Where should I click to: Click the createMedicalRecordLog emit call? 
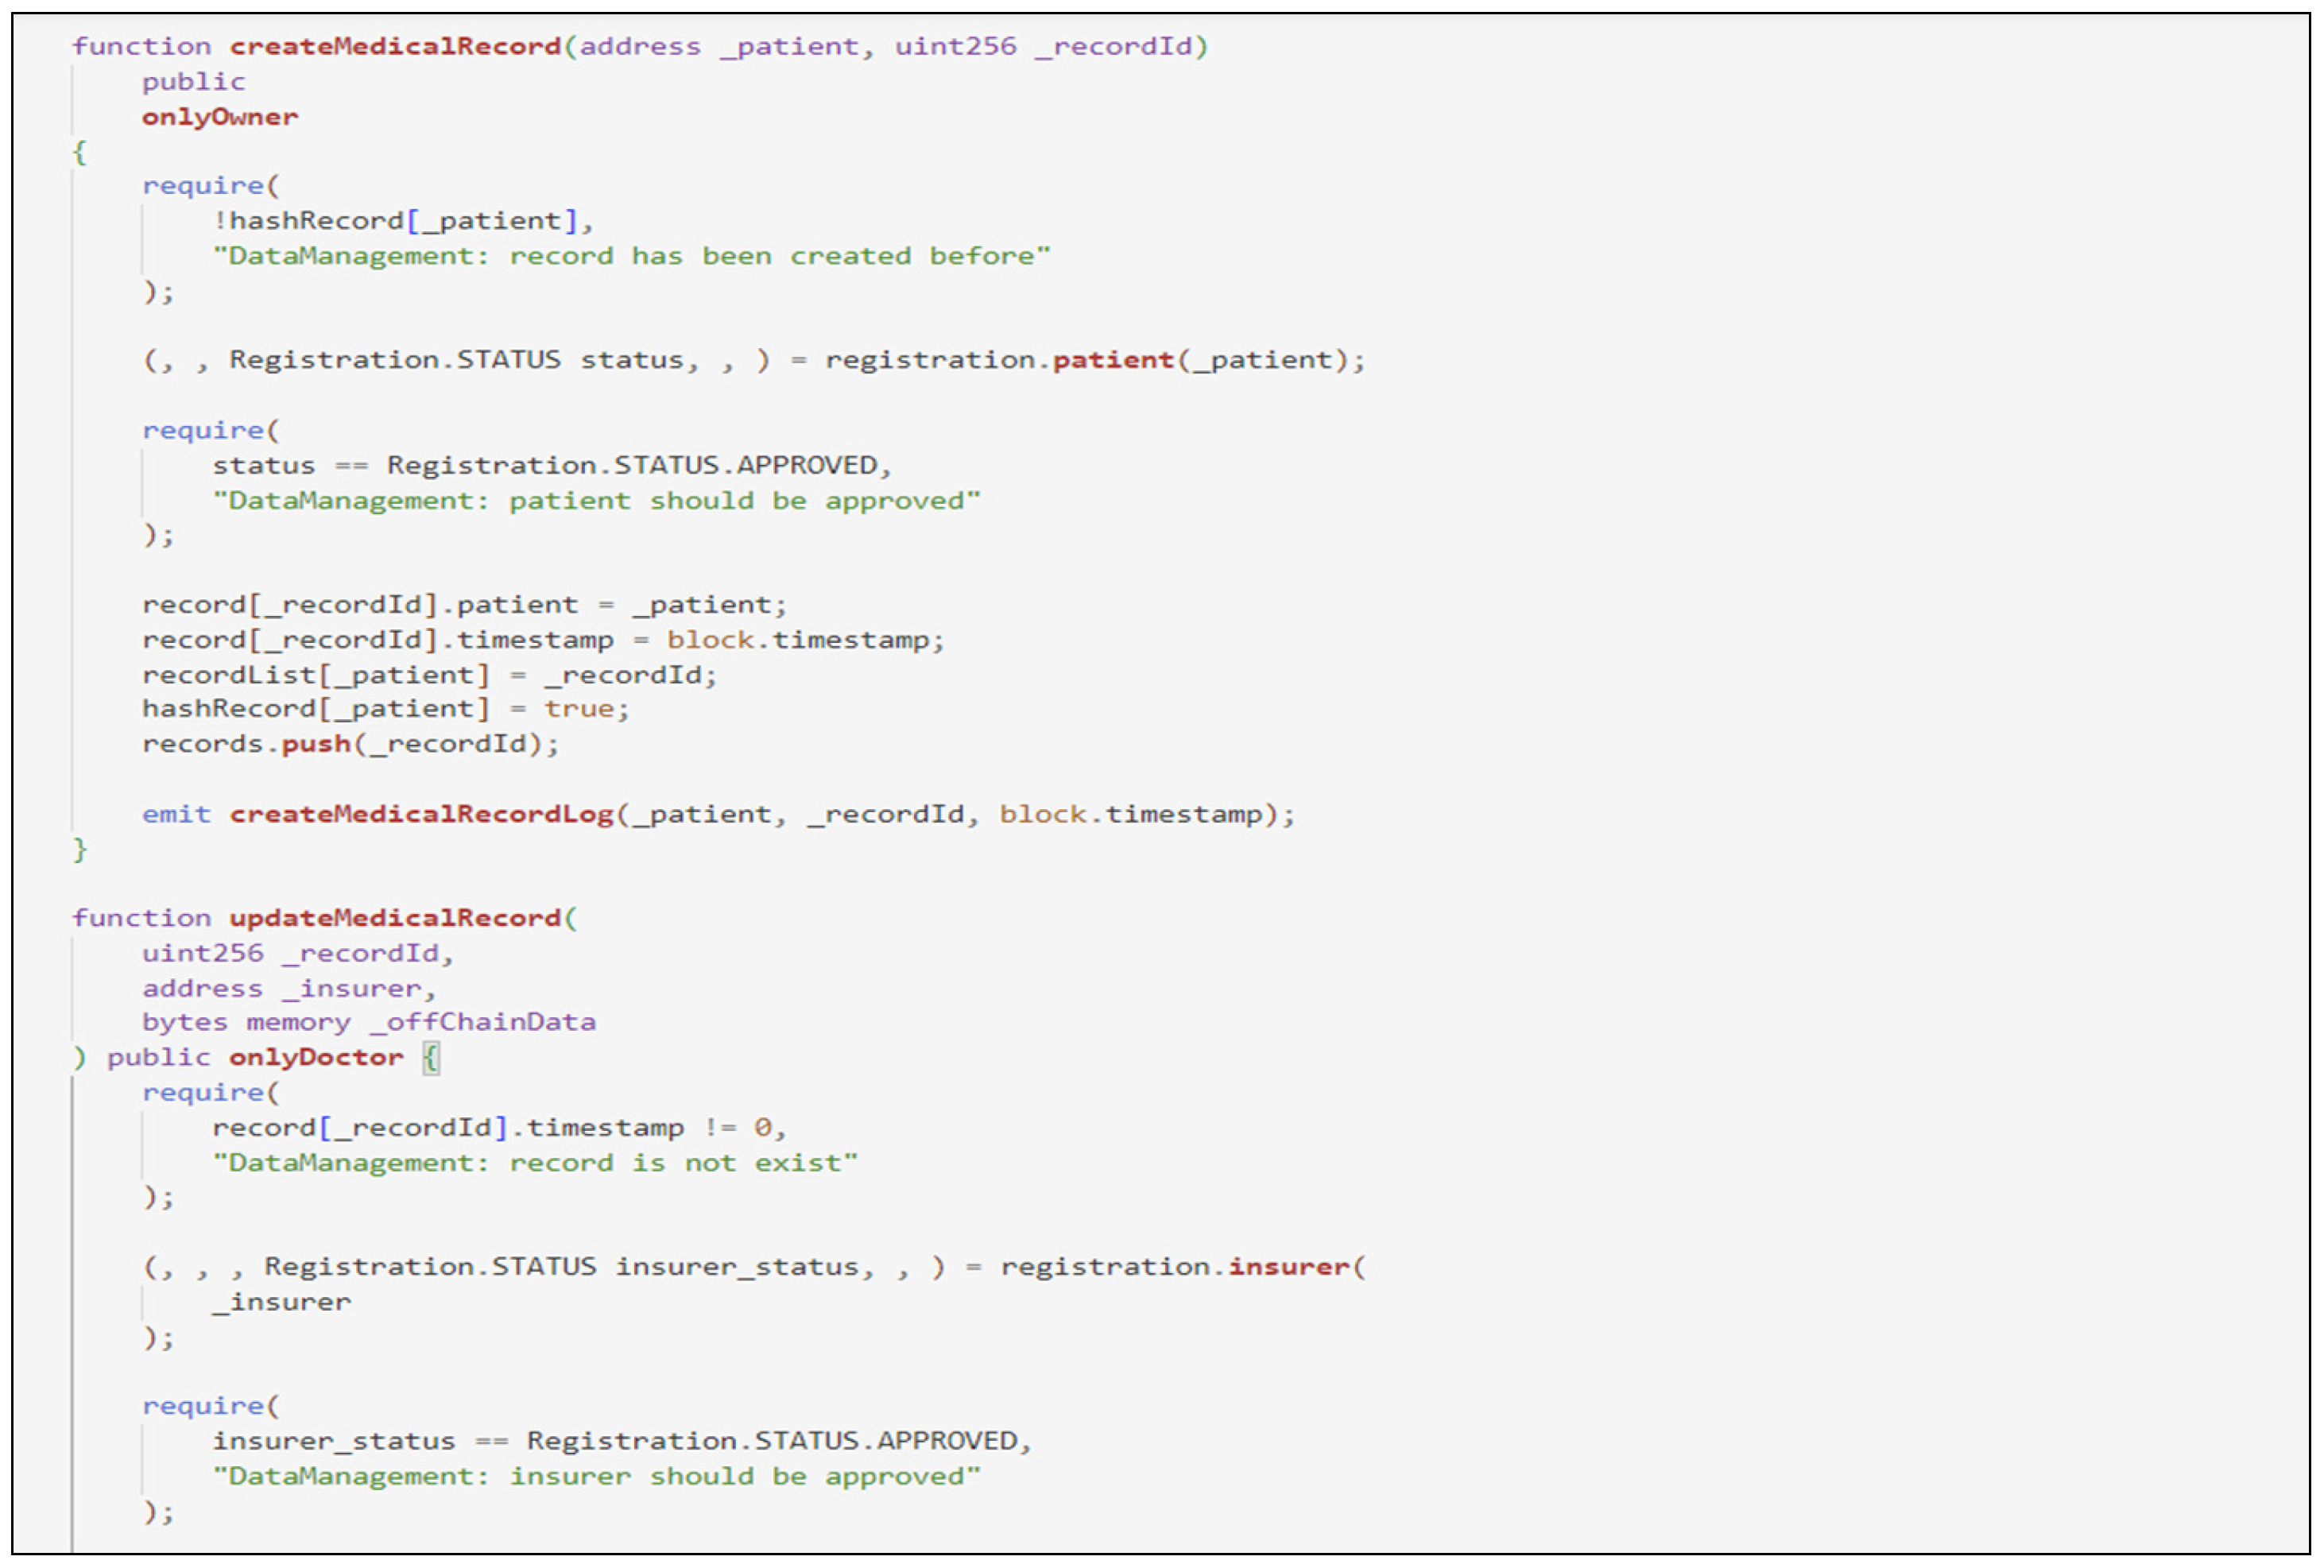coord(421,814)
